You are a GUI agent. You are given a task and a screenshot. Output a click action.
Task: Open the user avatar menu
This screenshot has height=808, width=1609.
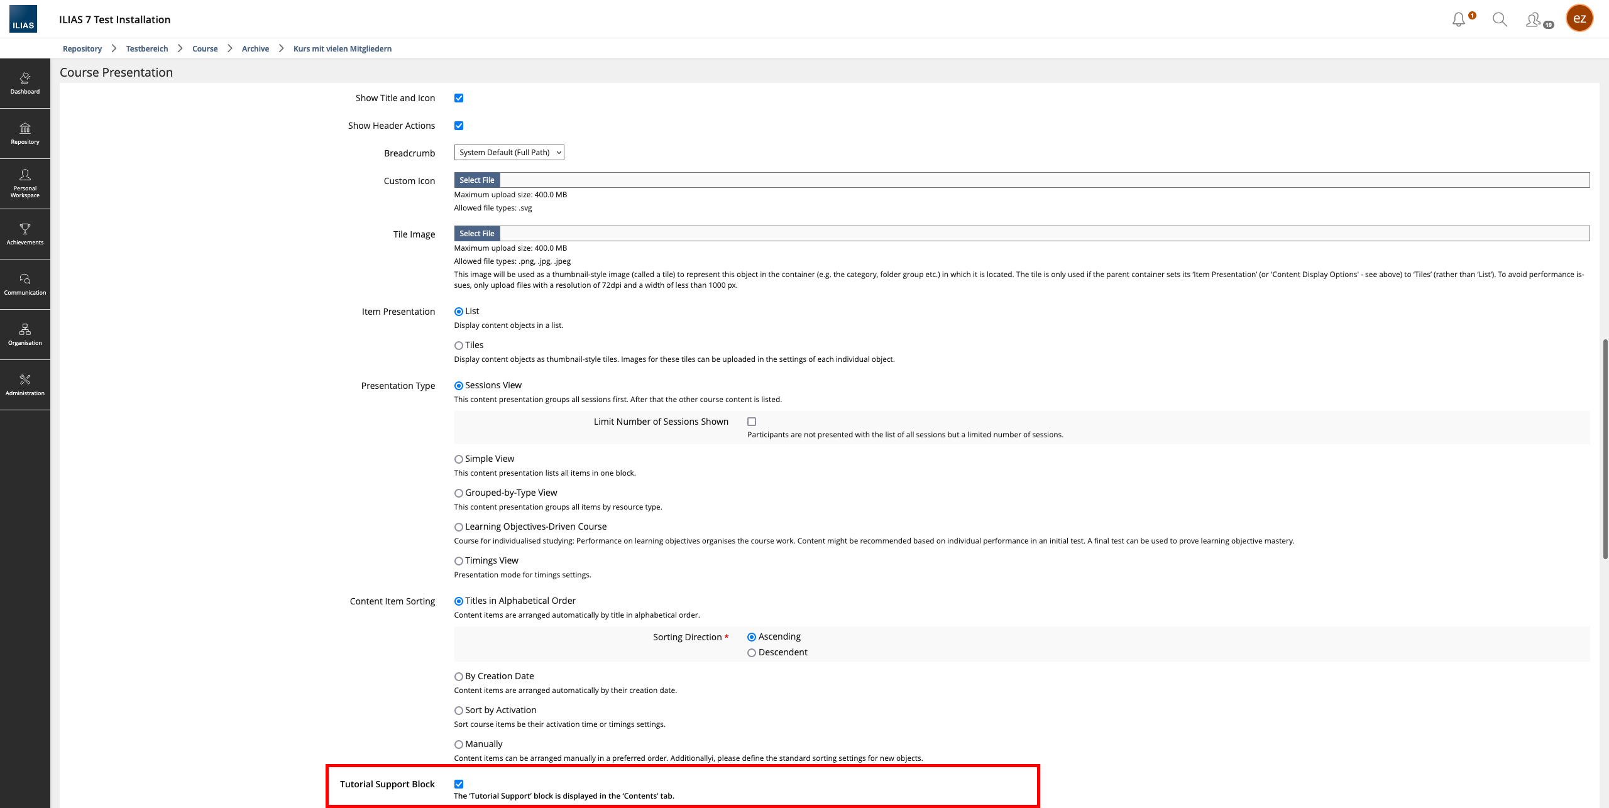pos(1579,19)
